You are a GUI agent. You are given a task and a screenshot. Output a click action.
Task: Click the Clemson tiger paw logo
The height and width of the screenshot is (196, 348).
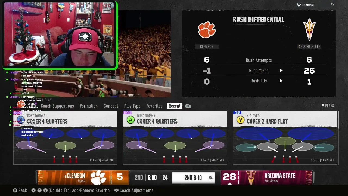coord(207,30)
